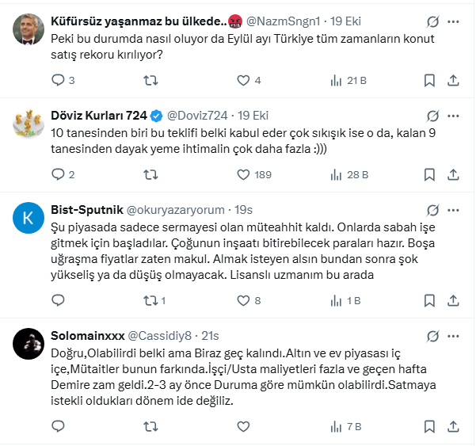Open Bist-Sputnik's K avatar
Image resolution: width=476 pixels, height=446 pixels.
click(29, 215)
